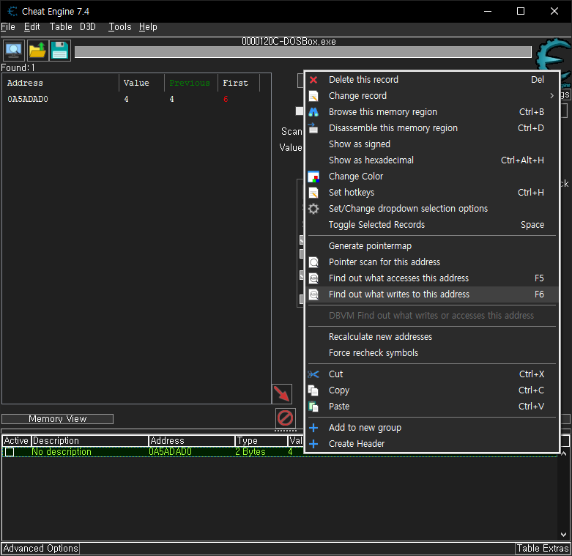This screenshot has width=572, height=556.
Task: Click the Change record notepad icon
Action: 313,96
